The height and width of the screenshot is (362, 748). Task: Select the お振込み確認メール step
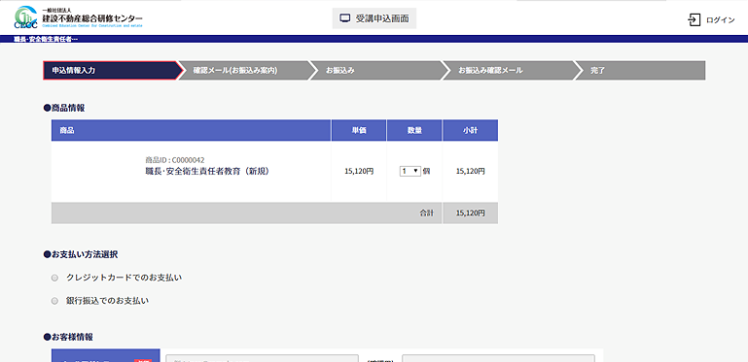point(509,71)
